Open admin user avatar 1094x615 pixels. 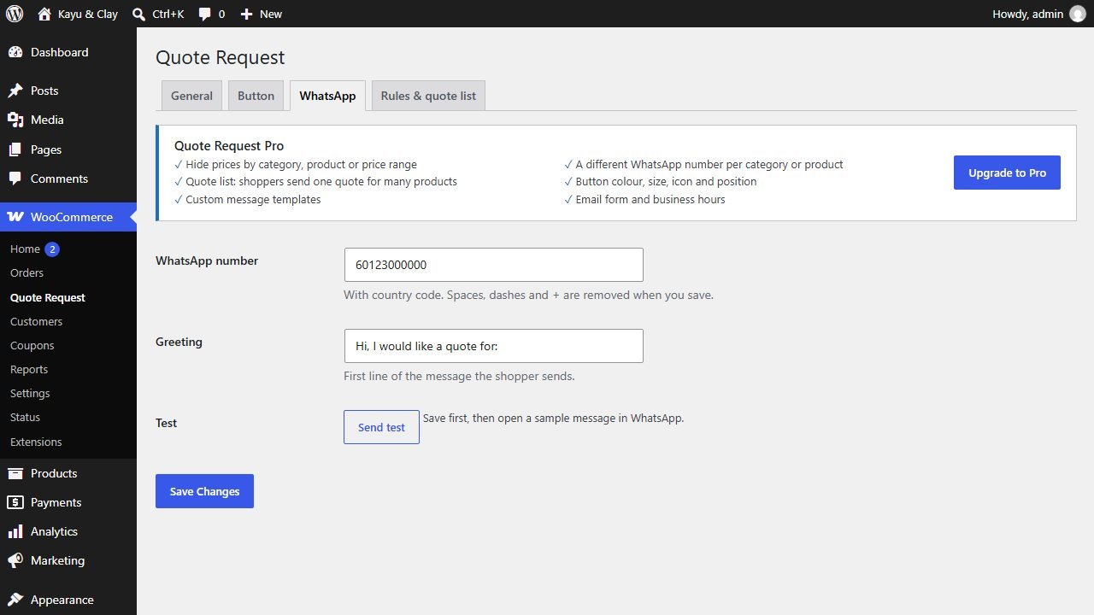[x=1077, y=14]
